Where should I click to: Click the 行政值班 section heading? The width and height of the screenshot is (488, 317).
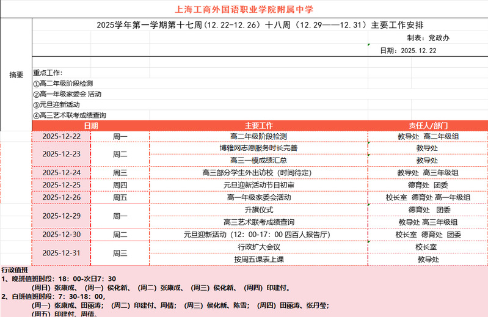pyautogui.click(x=15, y=269)
